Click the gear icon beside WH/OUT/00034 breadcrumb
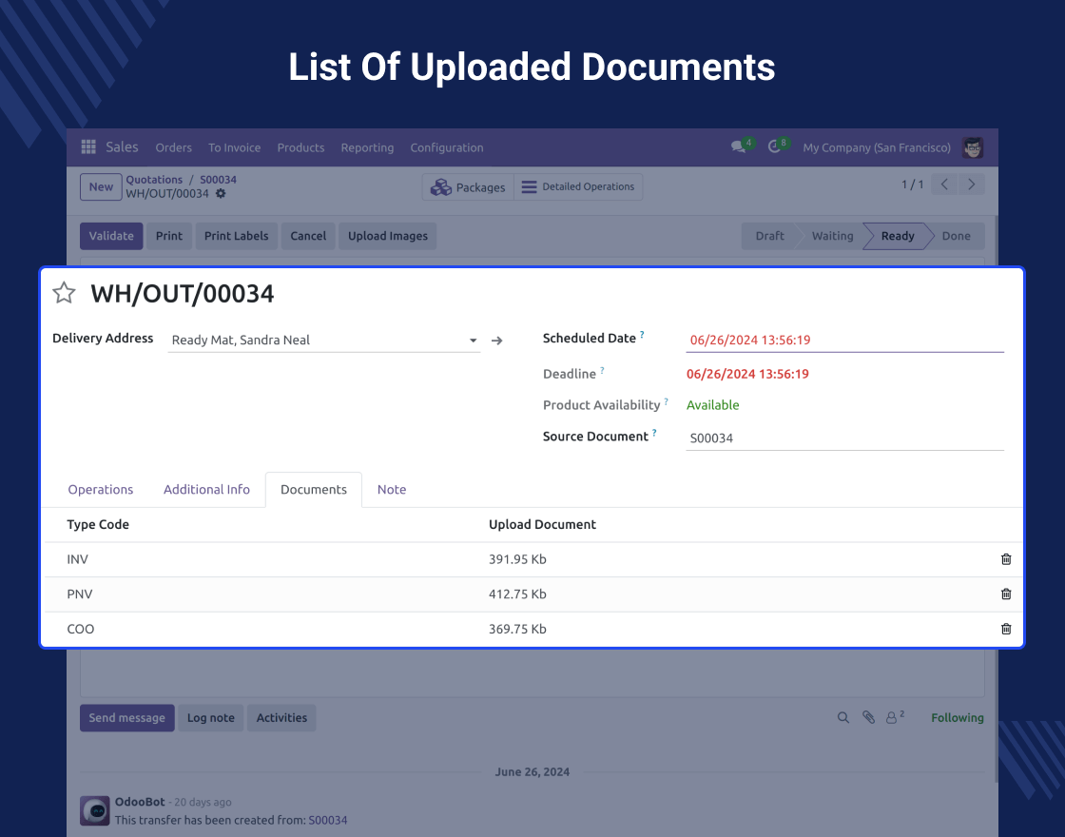The width and height of the screenshot is (1065, 837). 221,194
